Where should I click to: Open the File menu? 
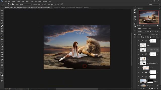(x=6, y=1)
